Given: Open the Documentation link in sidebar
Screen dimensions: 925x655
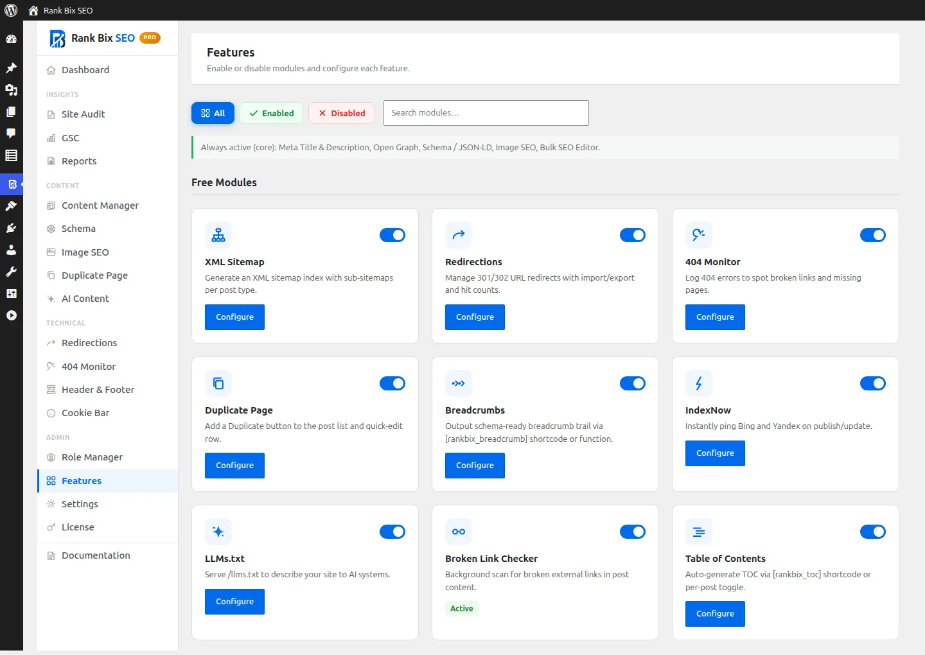Looking at the screenshot, I should coord(108,555).
